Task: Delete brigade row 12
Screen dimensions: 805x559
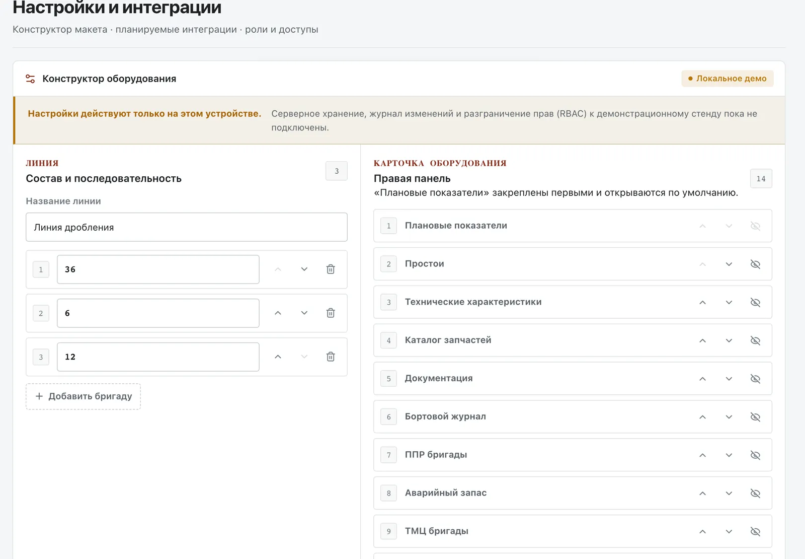Action: pyautogui.click(x=331, y=357)
